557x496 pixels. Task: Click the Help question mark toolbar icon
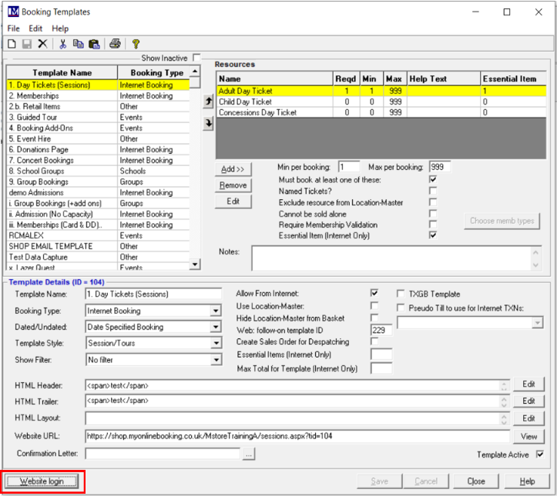point(136,45)
